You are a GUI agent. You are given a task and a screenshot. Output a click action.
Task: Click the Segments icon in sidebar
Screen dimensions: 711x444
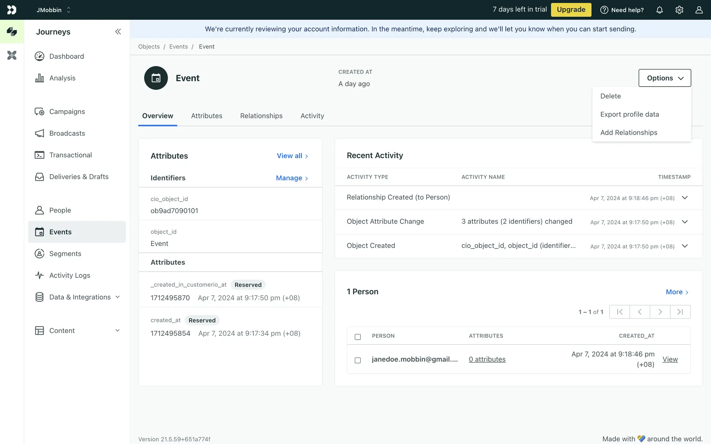(x=39, y=253)
